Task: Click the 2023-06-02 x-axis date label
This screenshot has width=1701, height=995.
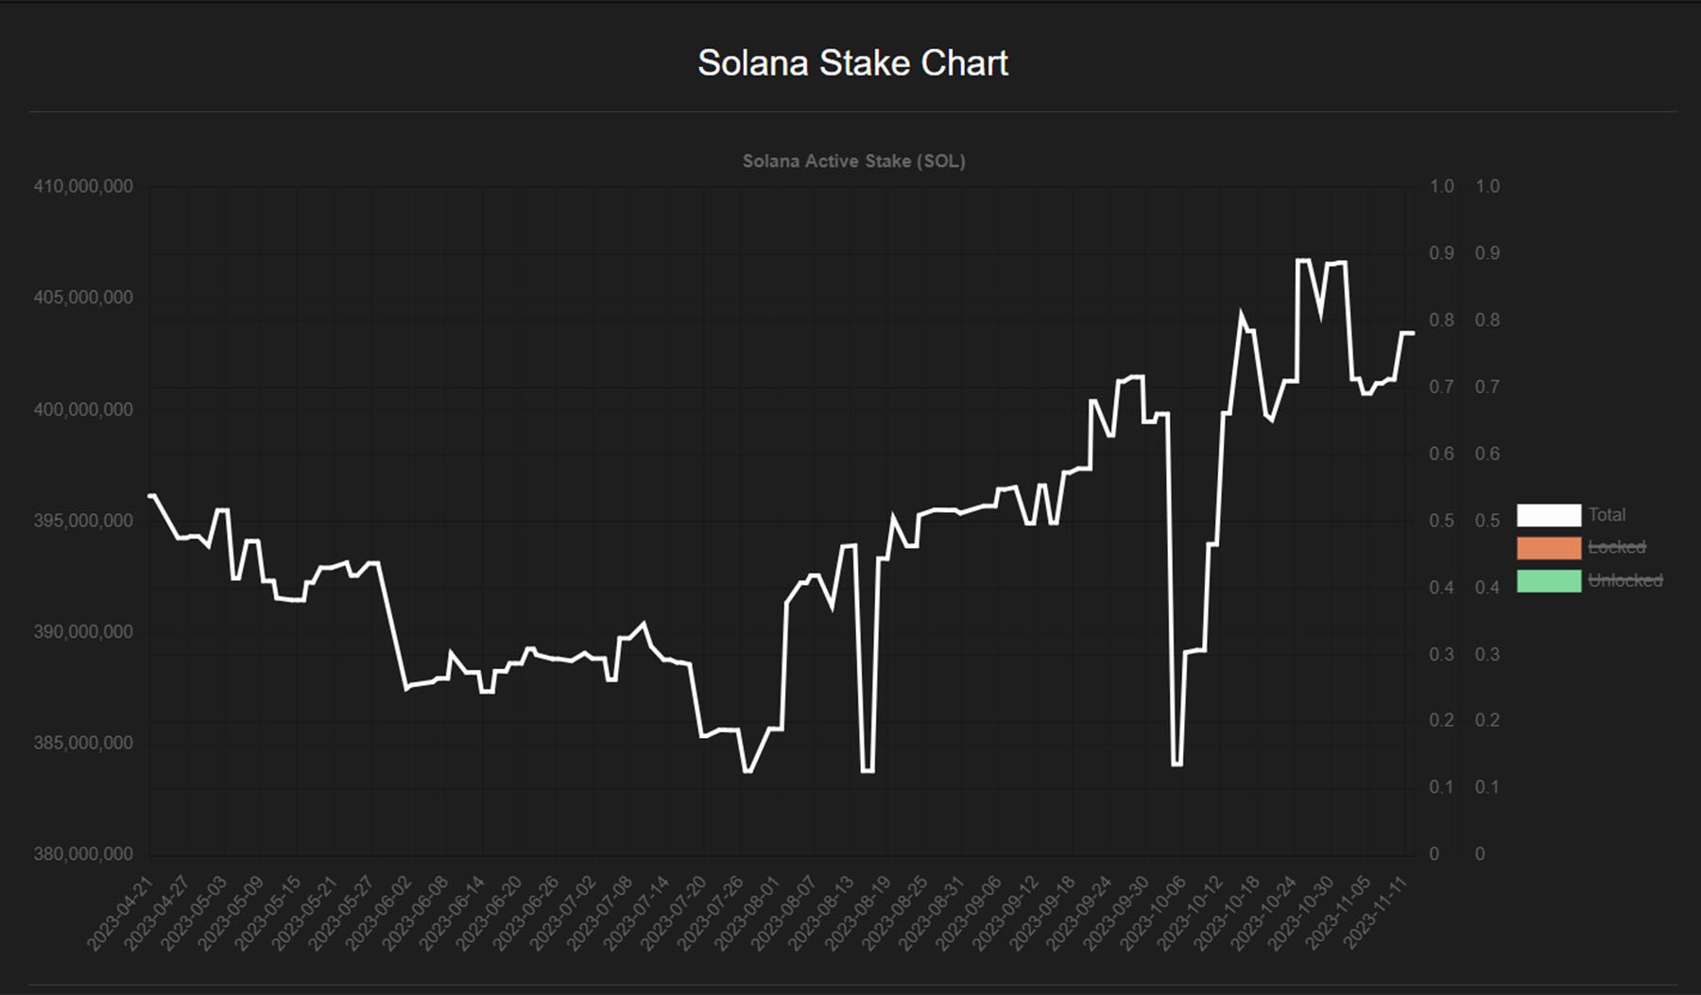Action: pos(378,913)
